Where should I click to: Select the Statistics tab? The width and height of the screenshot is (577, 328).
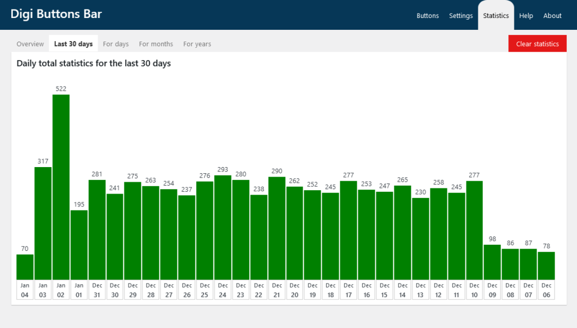click(496, 15)
